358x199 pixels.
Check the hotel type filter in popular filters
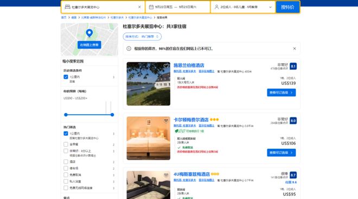coord(66,162)
